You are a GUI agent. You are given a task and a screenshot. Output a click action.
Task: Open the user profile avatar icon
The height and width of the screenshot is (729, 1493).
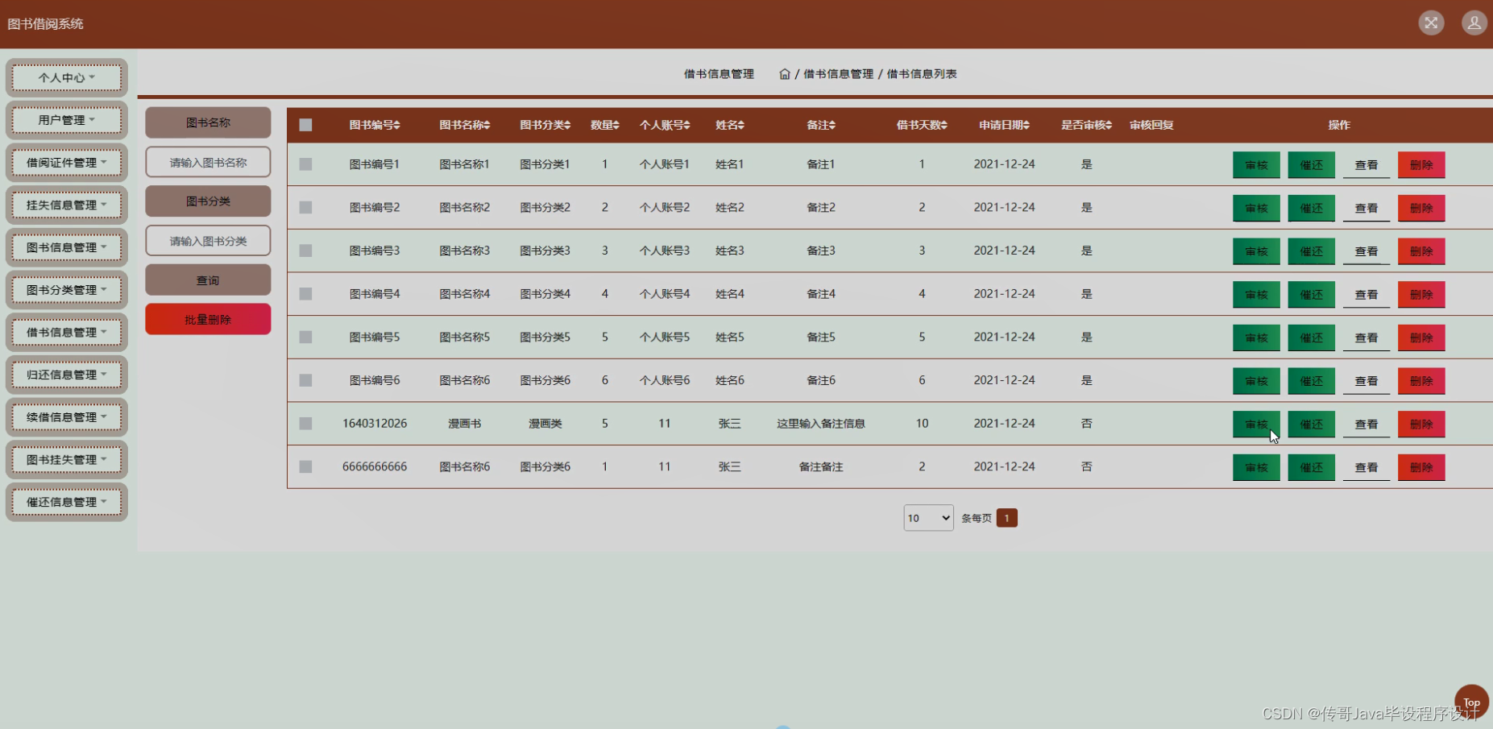(x=1474, y=23)
